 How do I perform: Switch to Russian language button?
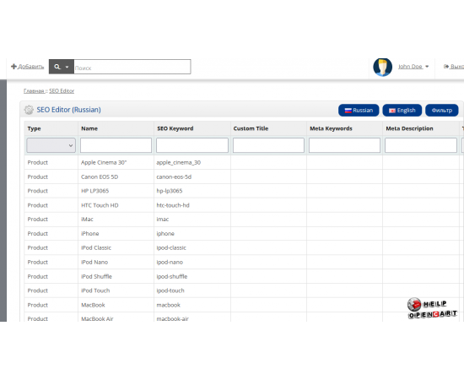(x=359, y=111)
